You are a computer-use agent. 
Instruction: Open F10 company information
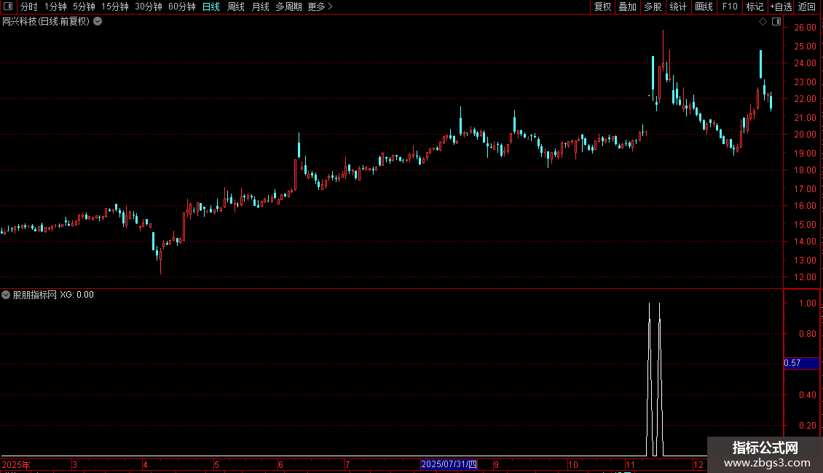click(730, 7)
